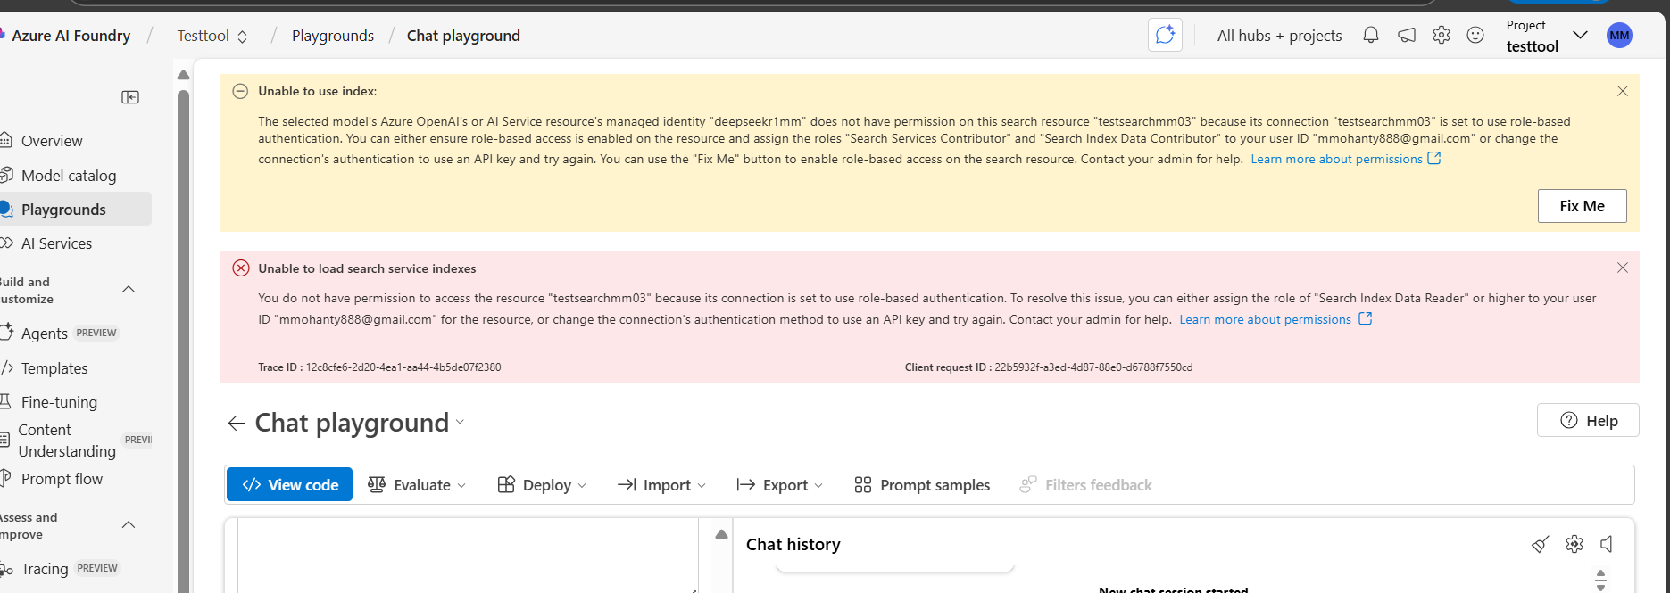Open the settings gear in top bar

tap(1442, 36)
